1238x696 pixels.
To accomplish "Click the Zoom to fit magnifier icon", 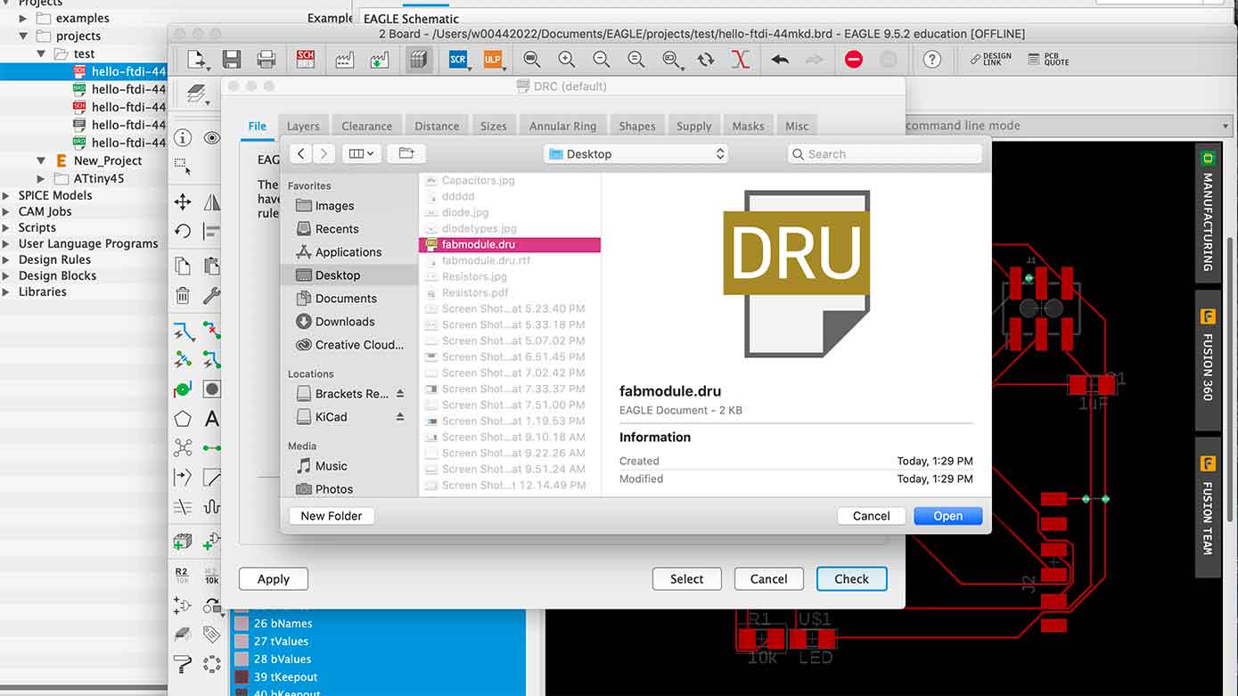I will [x=532, y=60].
